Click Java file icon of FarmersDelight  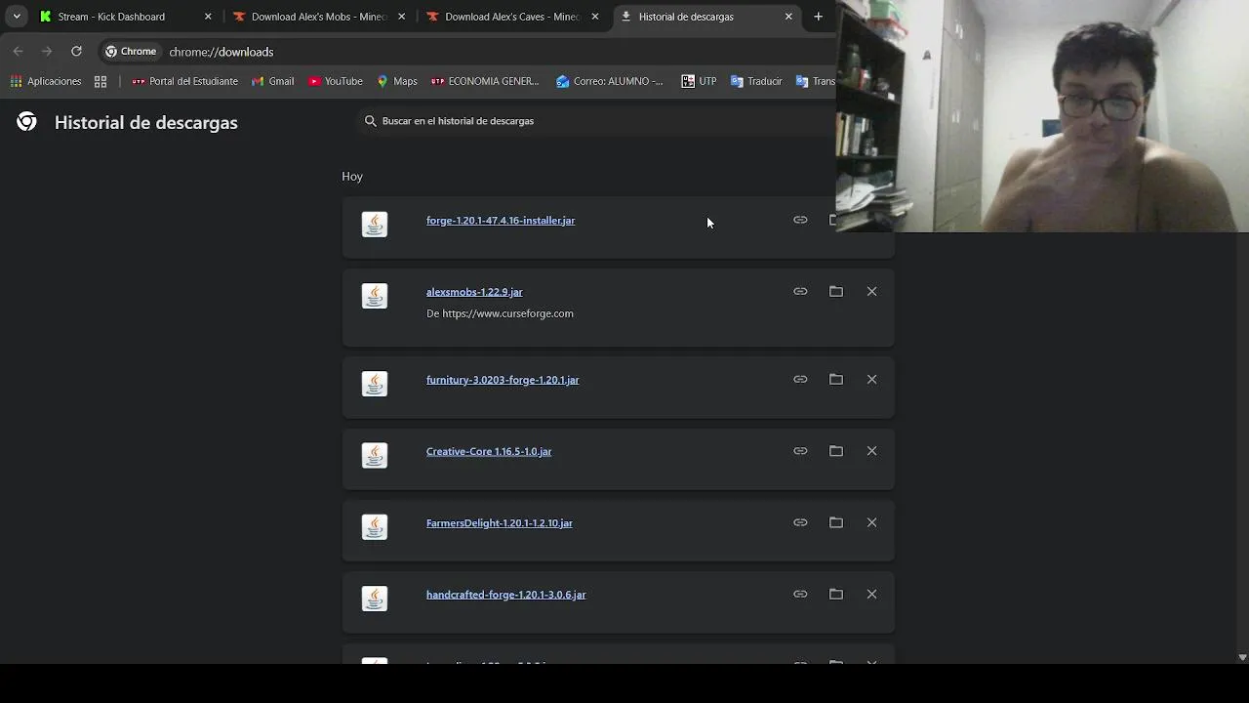click(x=375, y=527)
